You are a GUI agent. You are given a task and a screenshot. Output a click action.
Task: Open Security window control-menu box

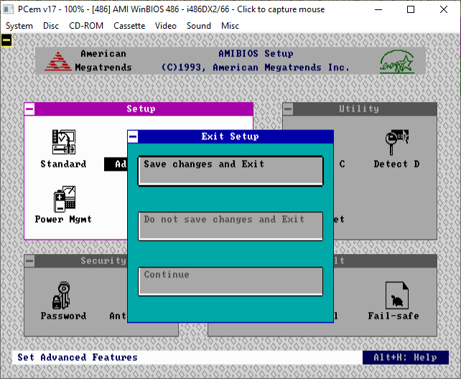29,261
